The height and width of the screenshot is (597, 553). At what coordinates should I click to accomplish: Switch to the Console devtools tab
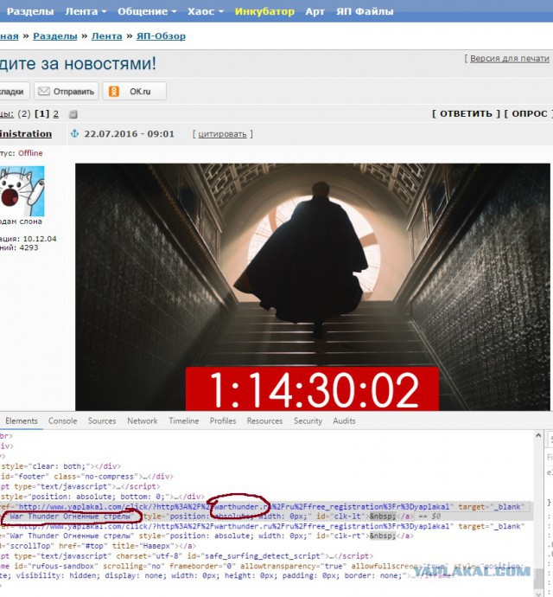[x=63, y=420]
